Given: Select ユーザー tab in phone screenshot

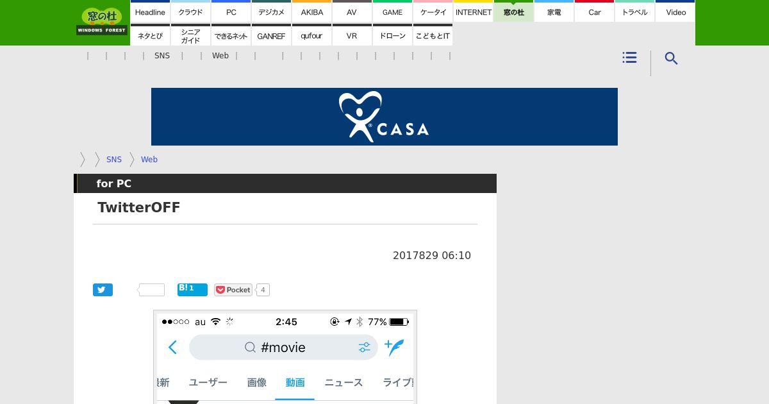Looking at the screenshot, I should click(208, 382).
